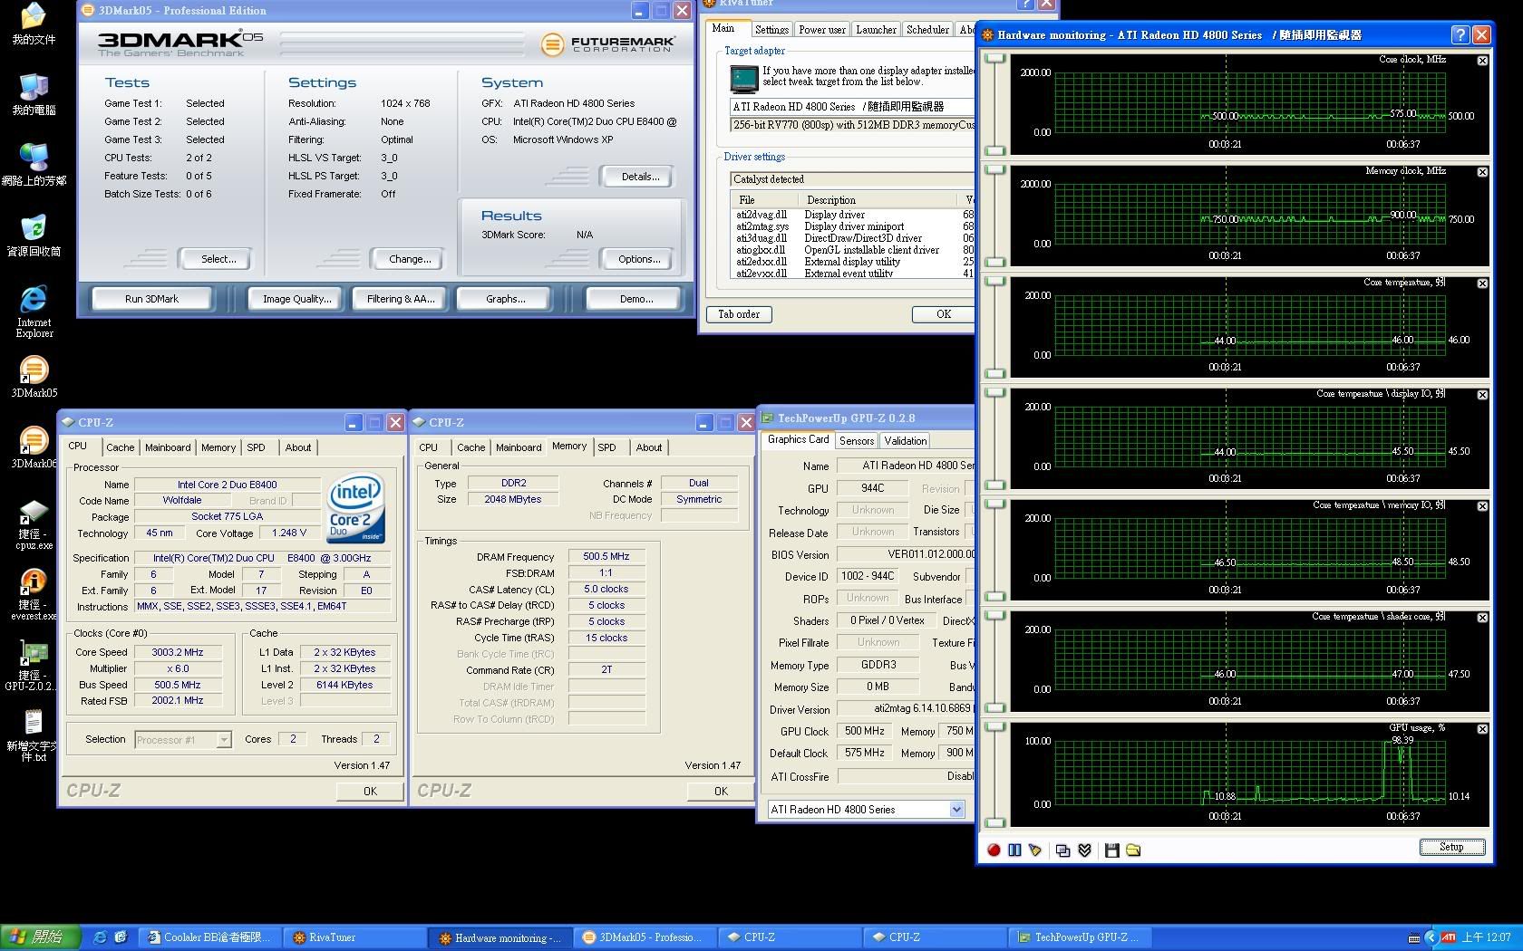Open the Settings tab in RivaTuner
Viewport: 1523px width, 951px height.
771,30
